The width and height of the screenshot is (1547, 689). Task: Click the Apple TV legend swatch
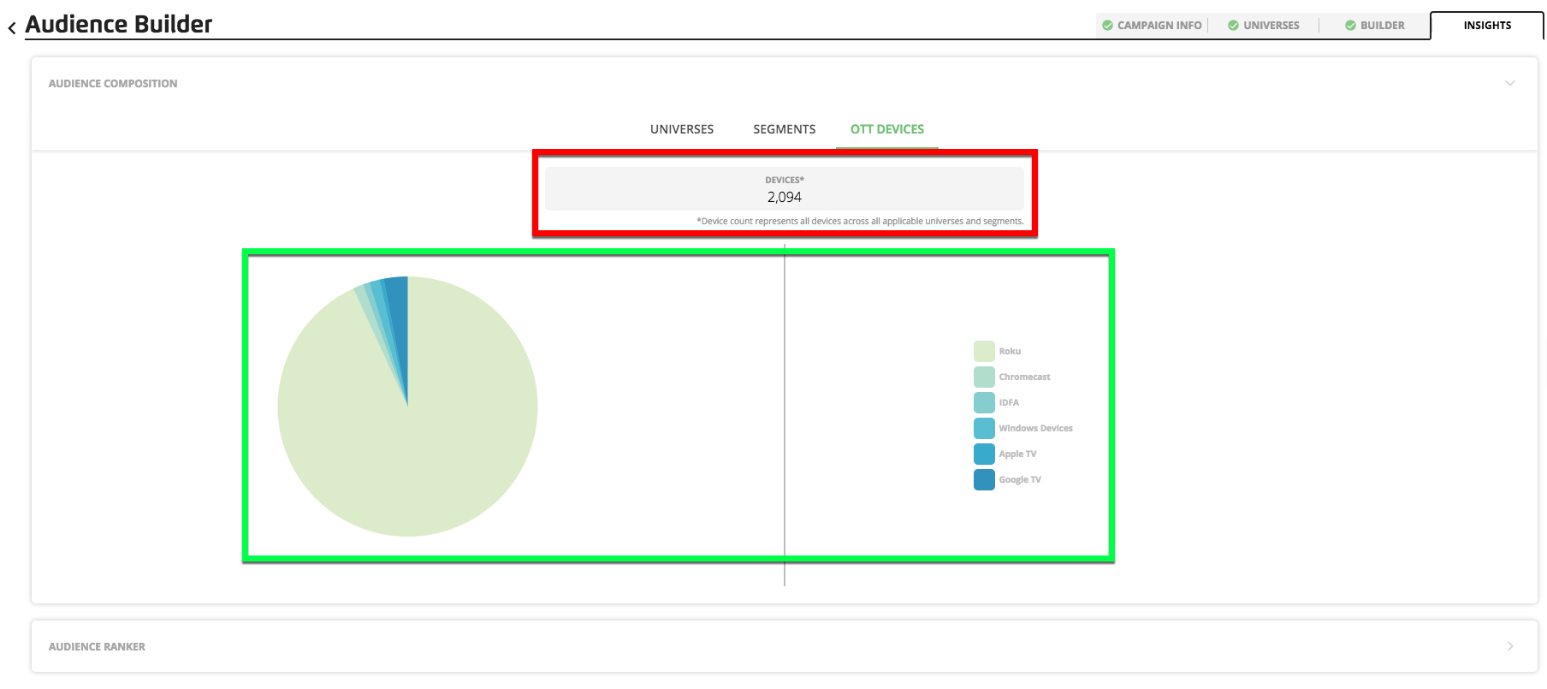tap(984, 454)
